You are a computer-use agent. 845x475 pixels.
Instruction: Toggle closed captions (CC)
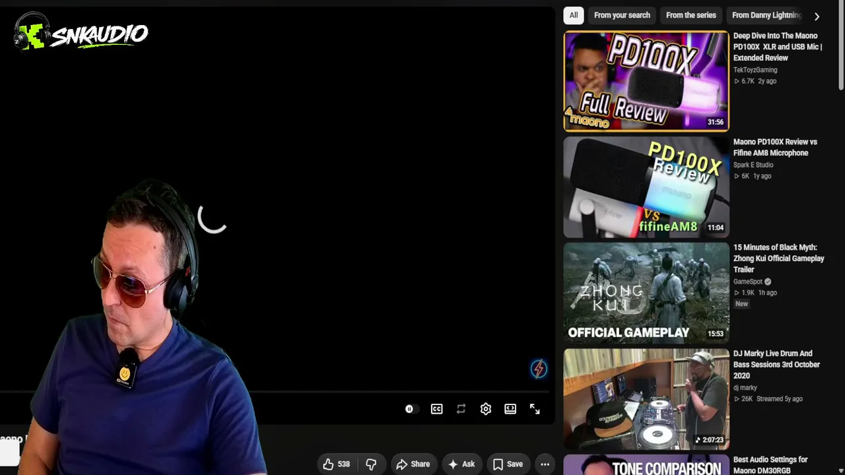point(436,409)
